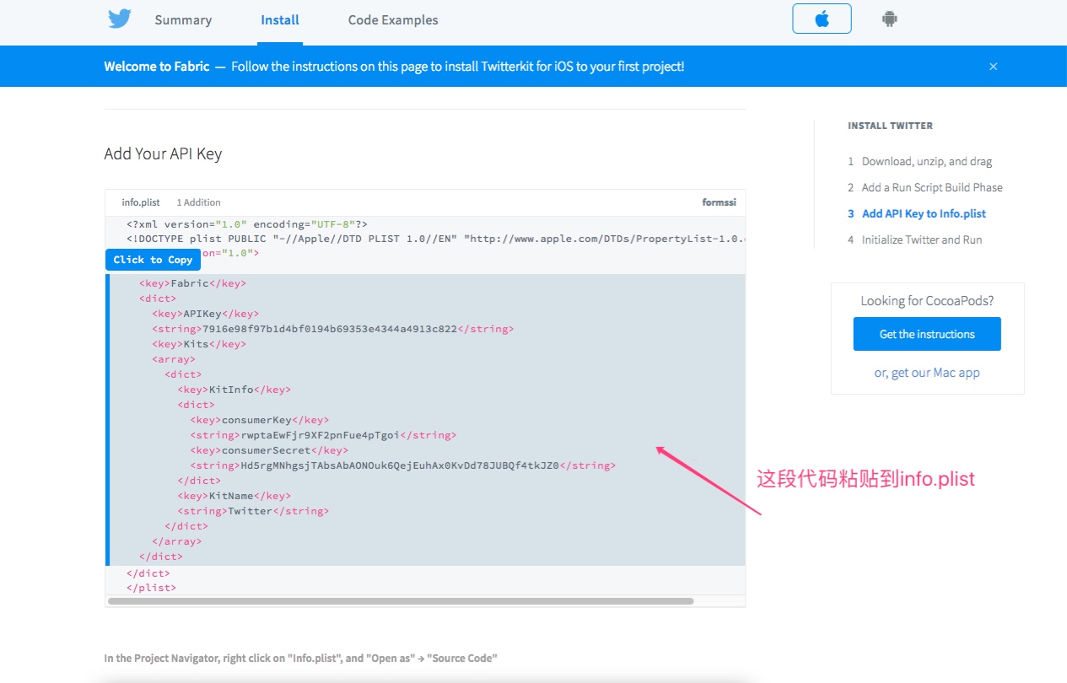
Task: Go to step 4 Initialize Twitter and Run
Action: (921, 239)
